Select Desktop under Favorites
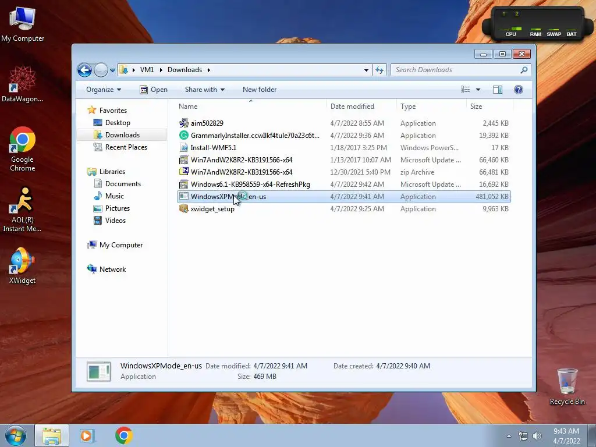The image size is (596, 447). tap(117, 123)
